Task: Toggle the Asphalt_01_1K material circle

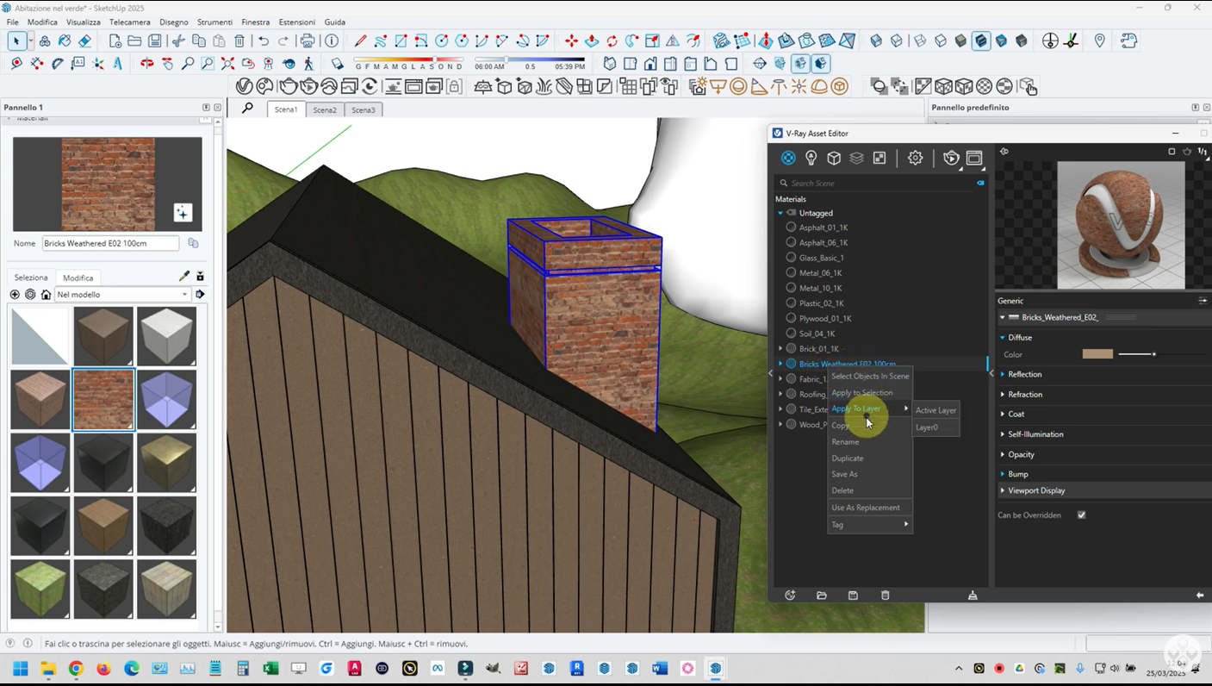Action: 791,228
